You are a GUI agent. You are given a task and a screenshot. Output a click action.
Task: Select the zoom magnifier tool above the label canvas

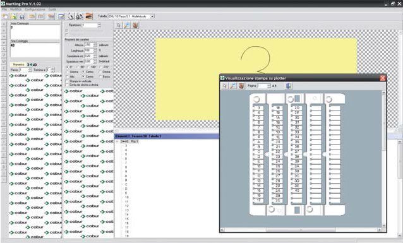click(x=127, y=25)
